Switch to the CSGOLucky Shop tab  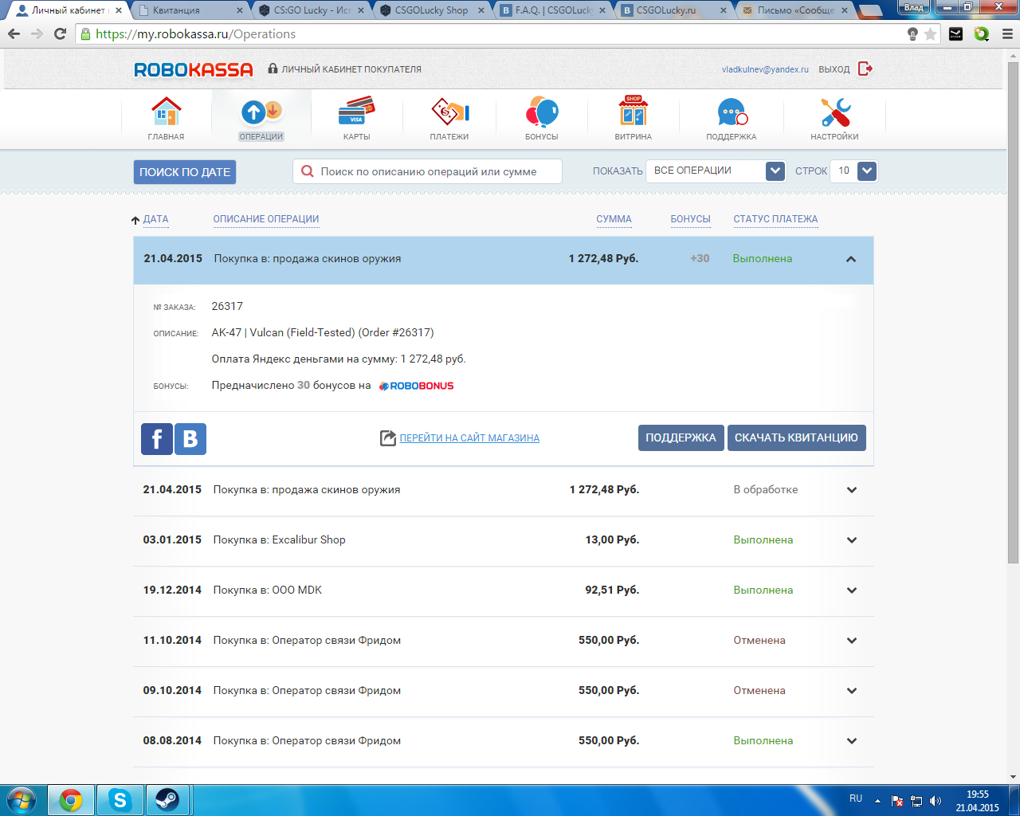click(432, 10)
